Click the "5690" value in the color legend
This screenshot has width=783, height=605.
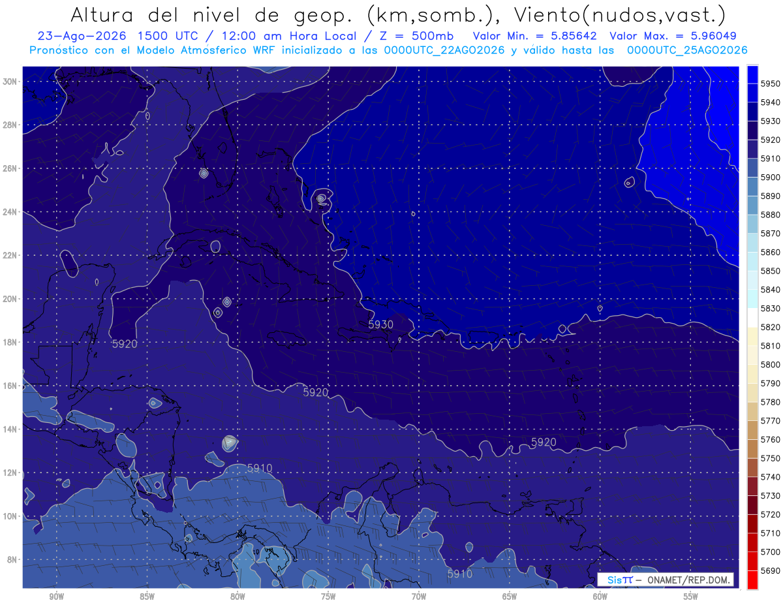click(770, 570)
